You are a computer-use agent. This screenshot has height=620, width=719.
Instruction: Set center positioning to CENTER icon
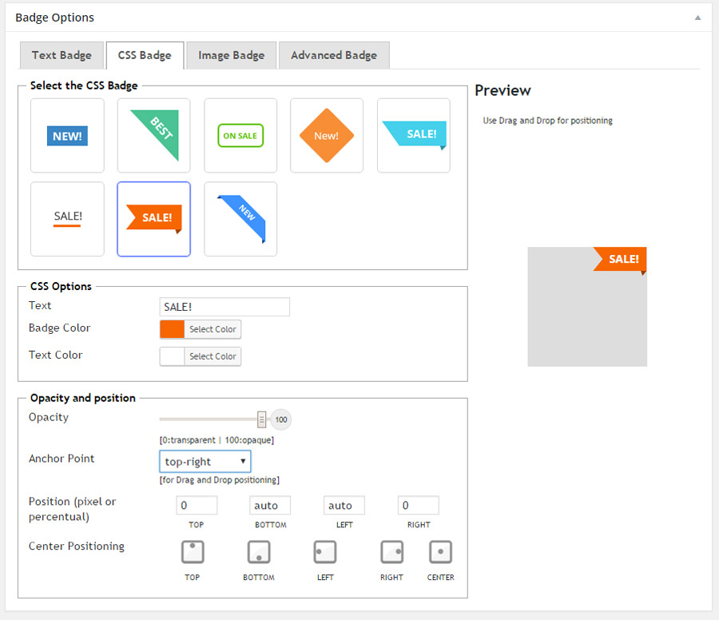pos(440,551)
